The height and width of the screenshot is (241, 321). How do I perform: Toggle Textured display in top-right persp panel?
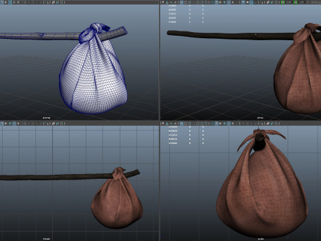coord(229,2)
